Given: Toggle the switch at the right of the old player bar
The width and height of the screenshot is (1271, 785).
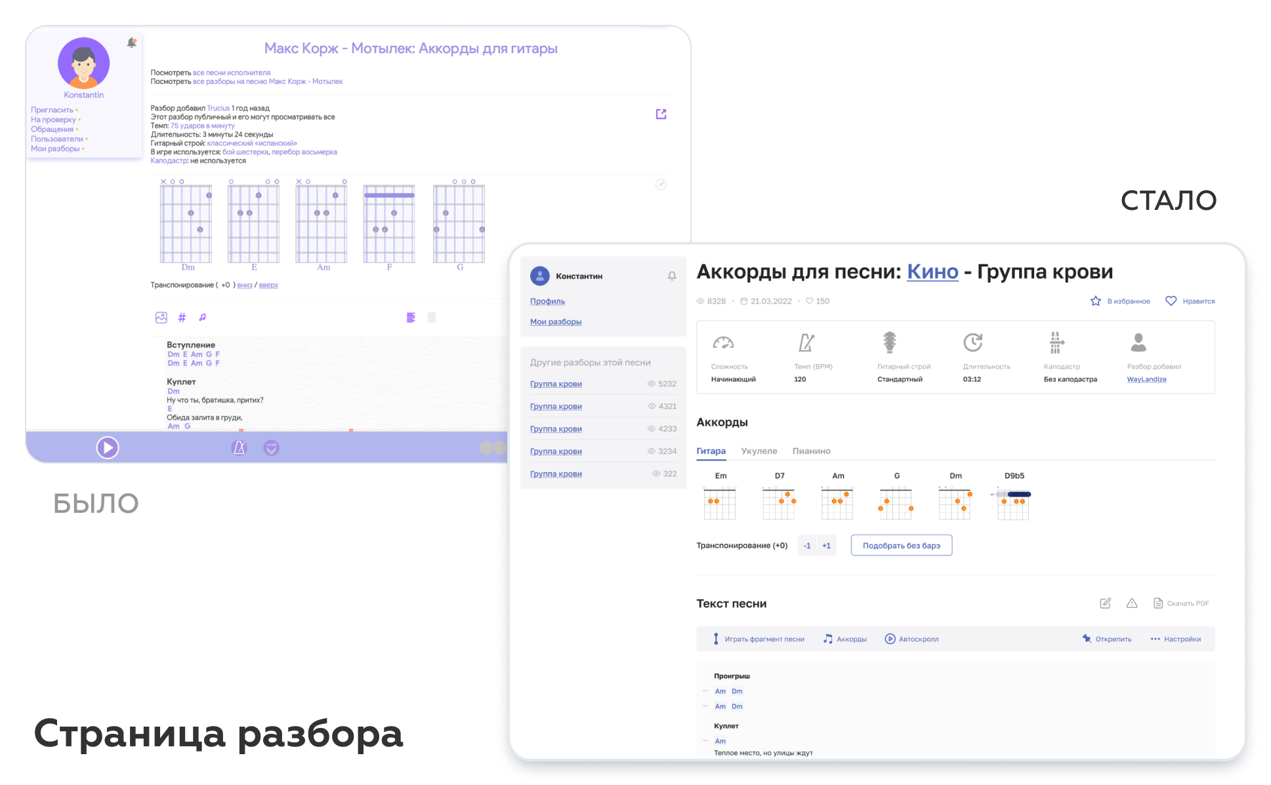Looking at the screenshot, I should (x=493, y=448).
